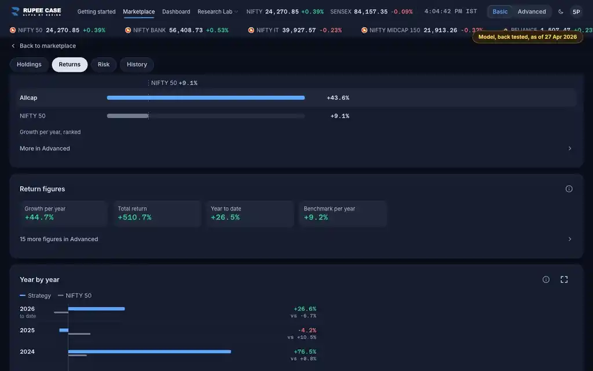Screen dimensions: 593x371
Task: Click the Allcap blue growth bar
Action: pos(206,97)
